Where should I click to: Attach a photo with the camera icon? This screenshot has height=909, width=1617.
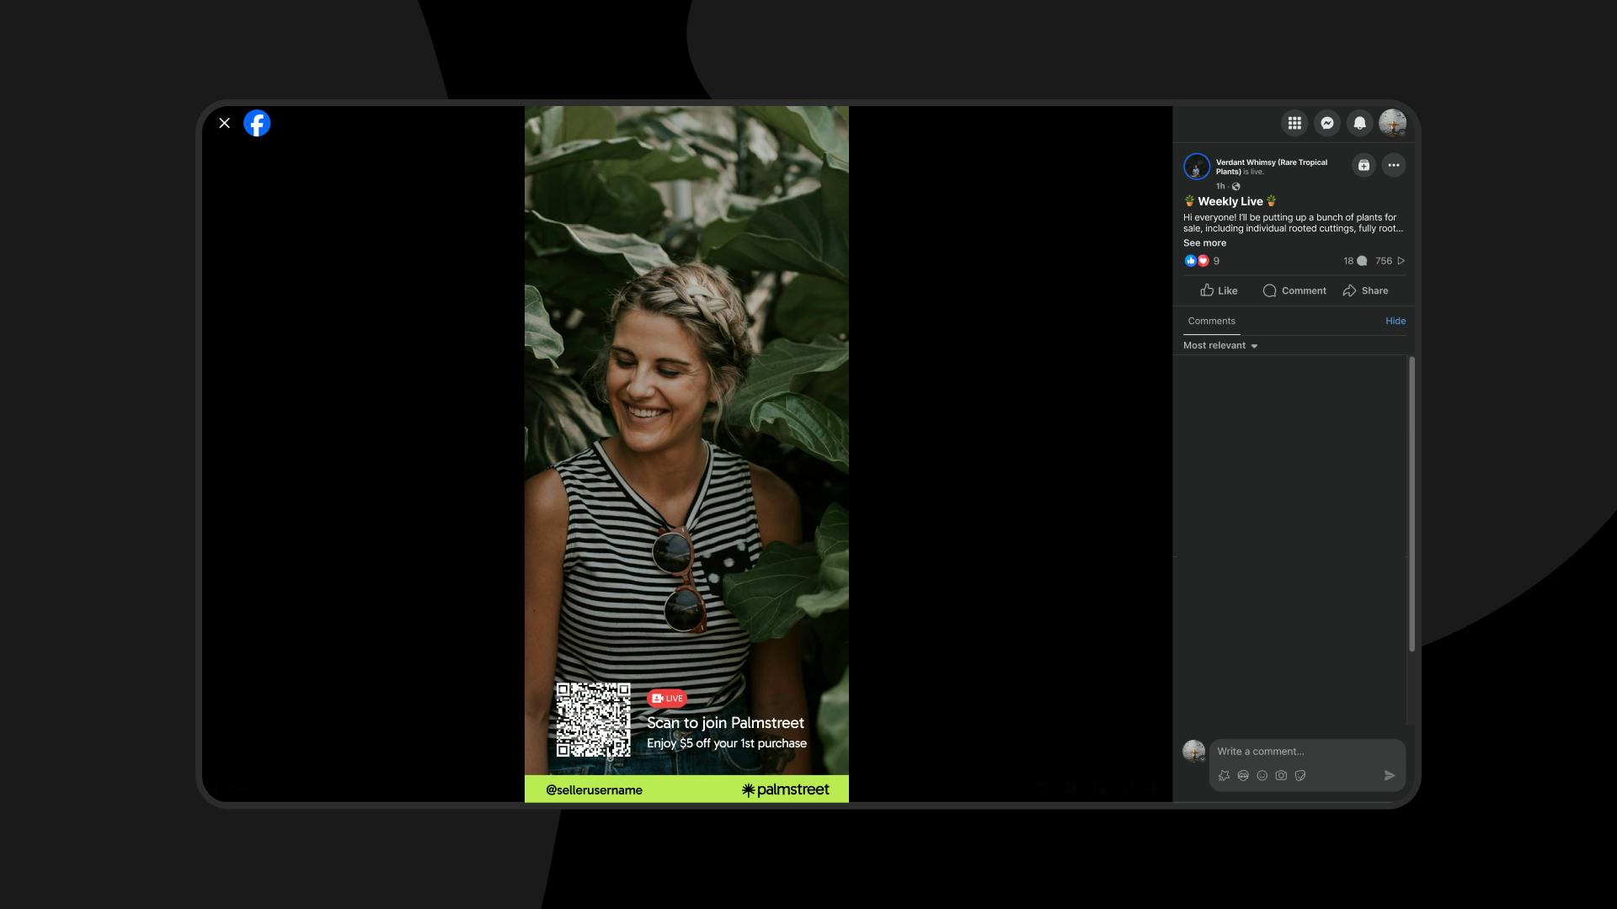click(1281, 776)
